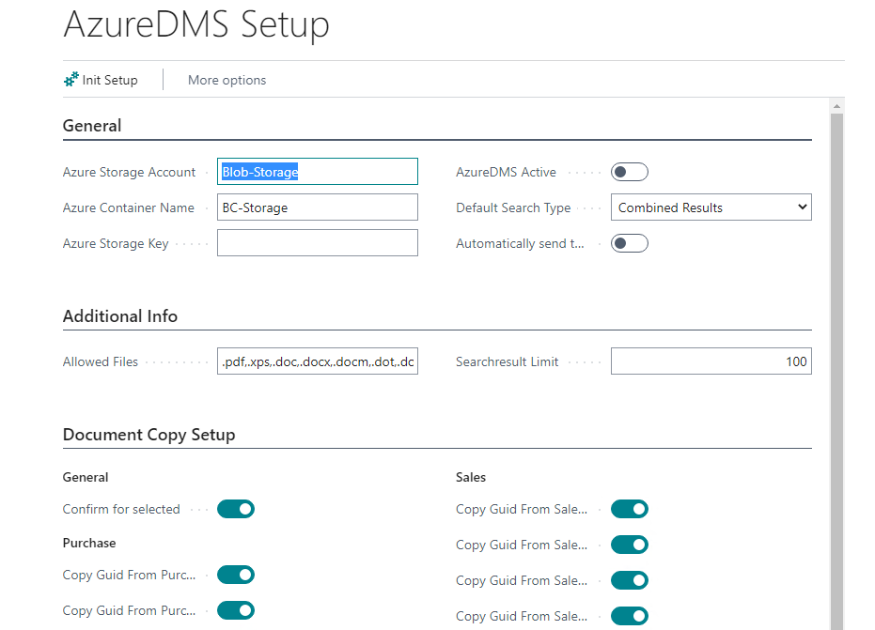Disable the bottommost Copy Guid From Sales toggle
The height and width of the screenshot is (630, 875).
pyautogui.click(x=629, y=616)
